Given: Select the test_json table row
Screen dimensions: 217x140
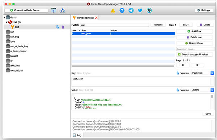Looking at the screenshot, I should coord(123,34).
